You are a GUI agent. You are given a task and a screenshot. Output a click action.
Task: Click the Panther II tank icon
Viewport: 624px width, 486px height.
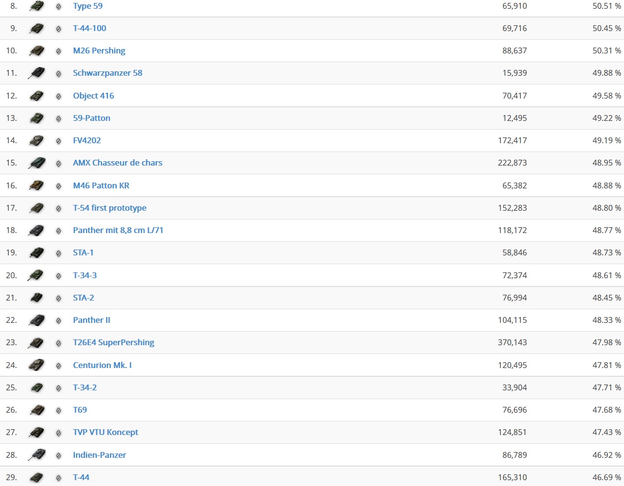tap(36, 320)
